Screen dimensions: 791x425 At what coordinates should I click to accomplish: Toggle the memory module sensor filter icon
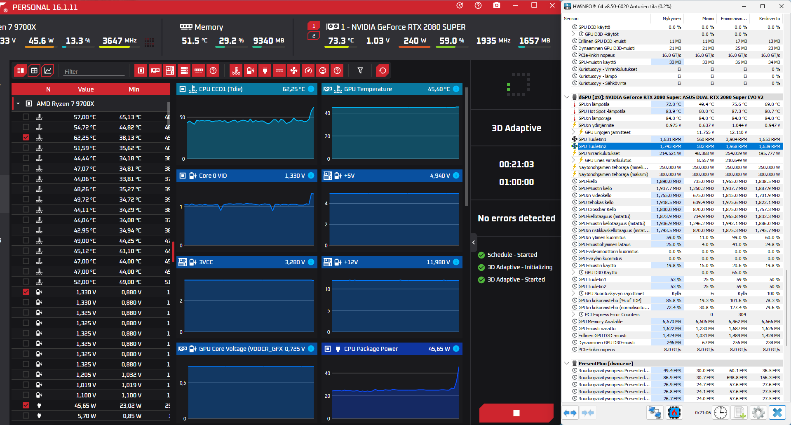point(199,70)
